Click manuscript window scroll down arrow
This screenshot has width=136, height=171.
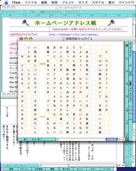pyautogui.click(x=134, y=136)
